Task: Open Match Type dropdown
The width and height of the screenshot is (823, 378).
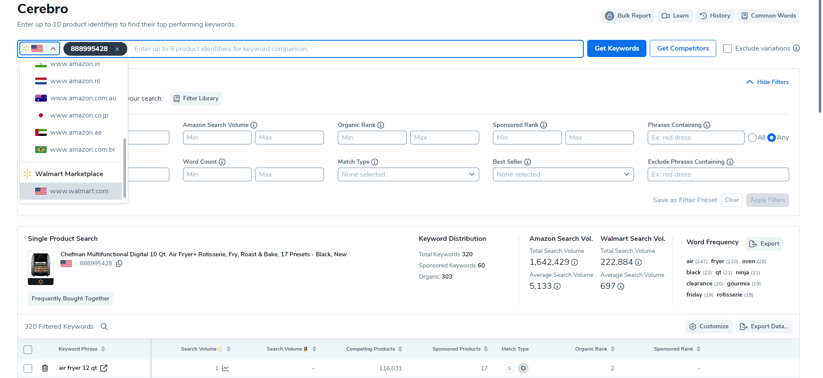Action: click(408, 174)
